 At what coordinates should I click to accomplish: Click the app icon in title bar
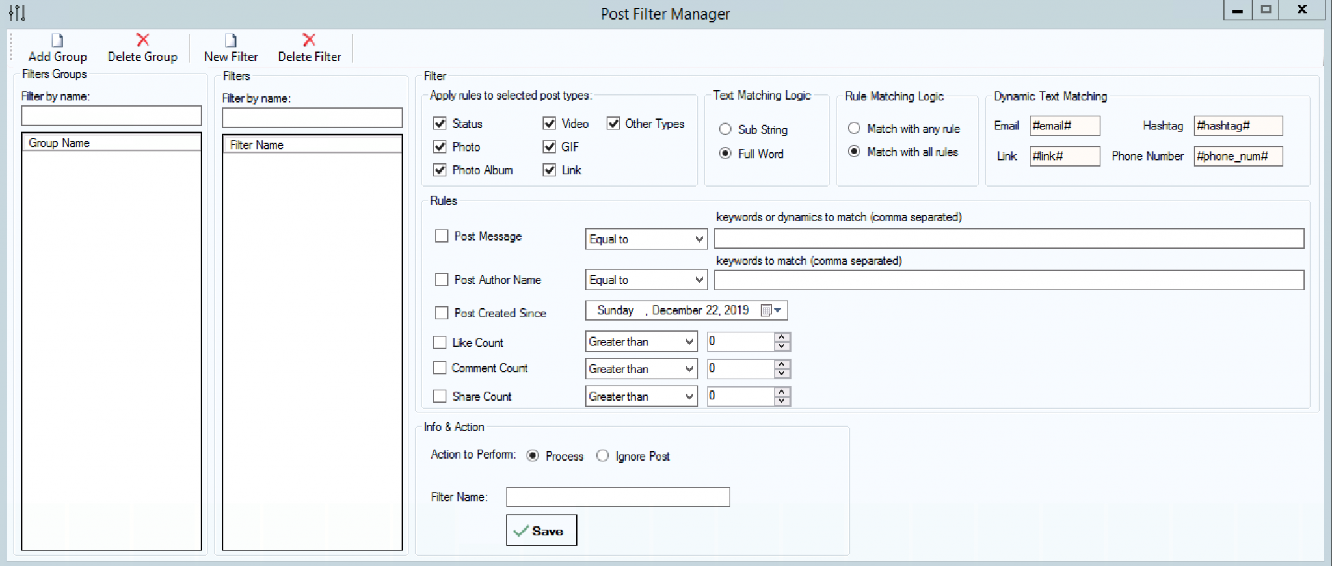[x=18, y=13]
